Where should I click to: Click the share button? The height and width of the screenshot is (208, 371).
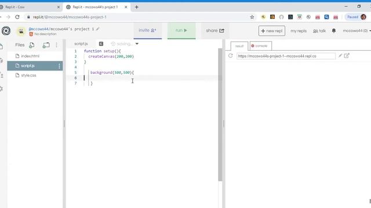point(215,31)
